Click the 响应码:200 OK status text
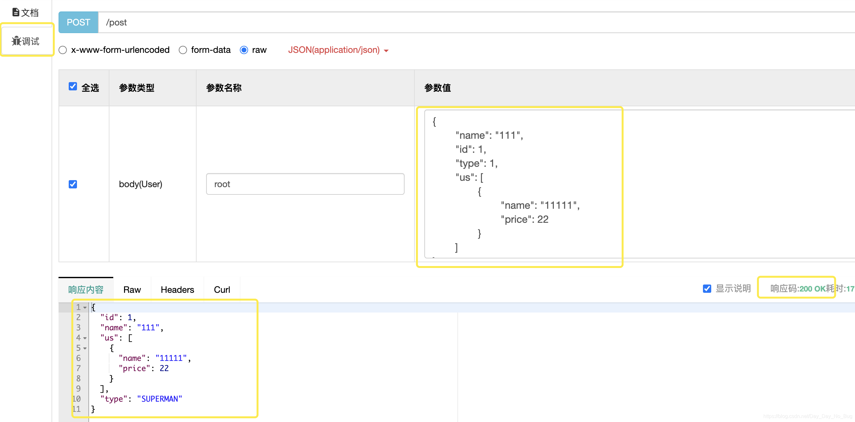 797,289
